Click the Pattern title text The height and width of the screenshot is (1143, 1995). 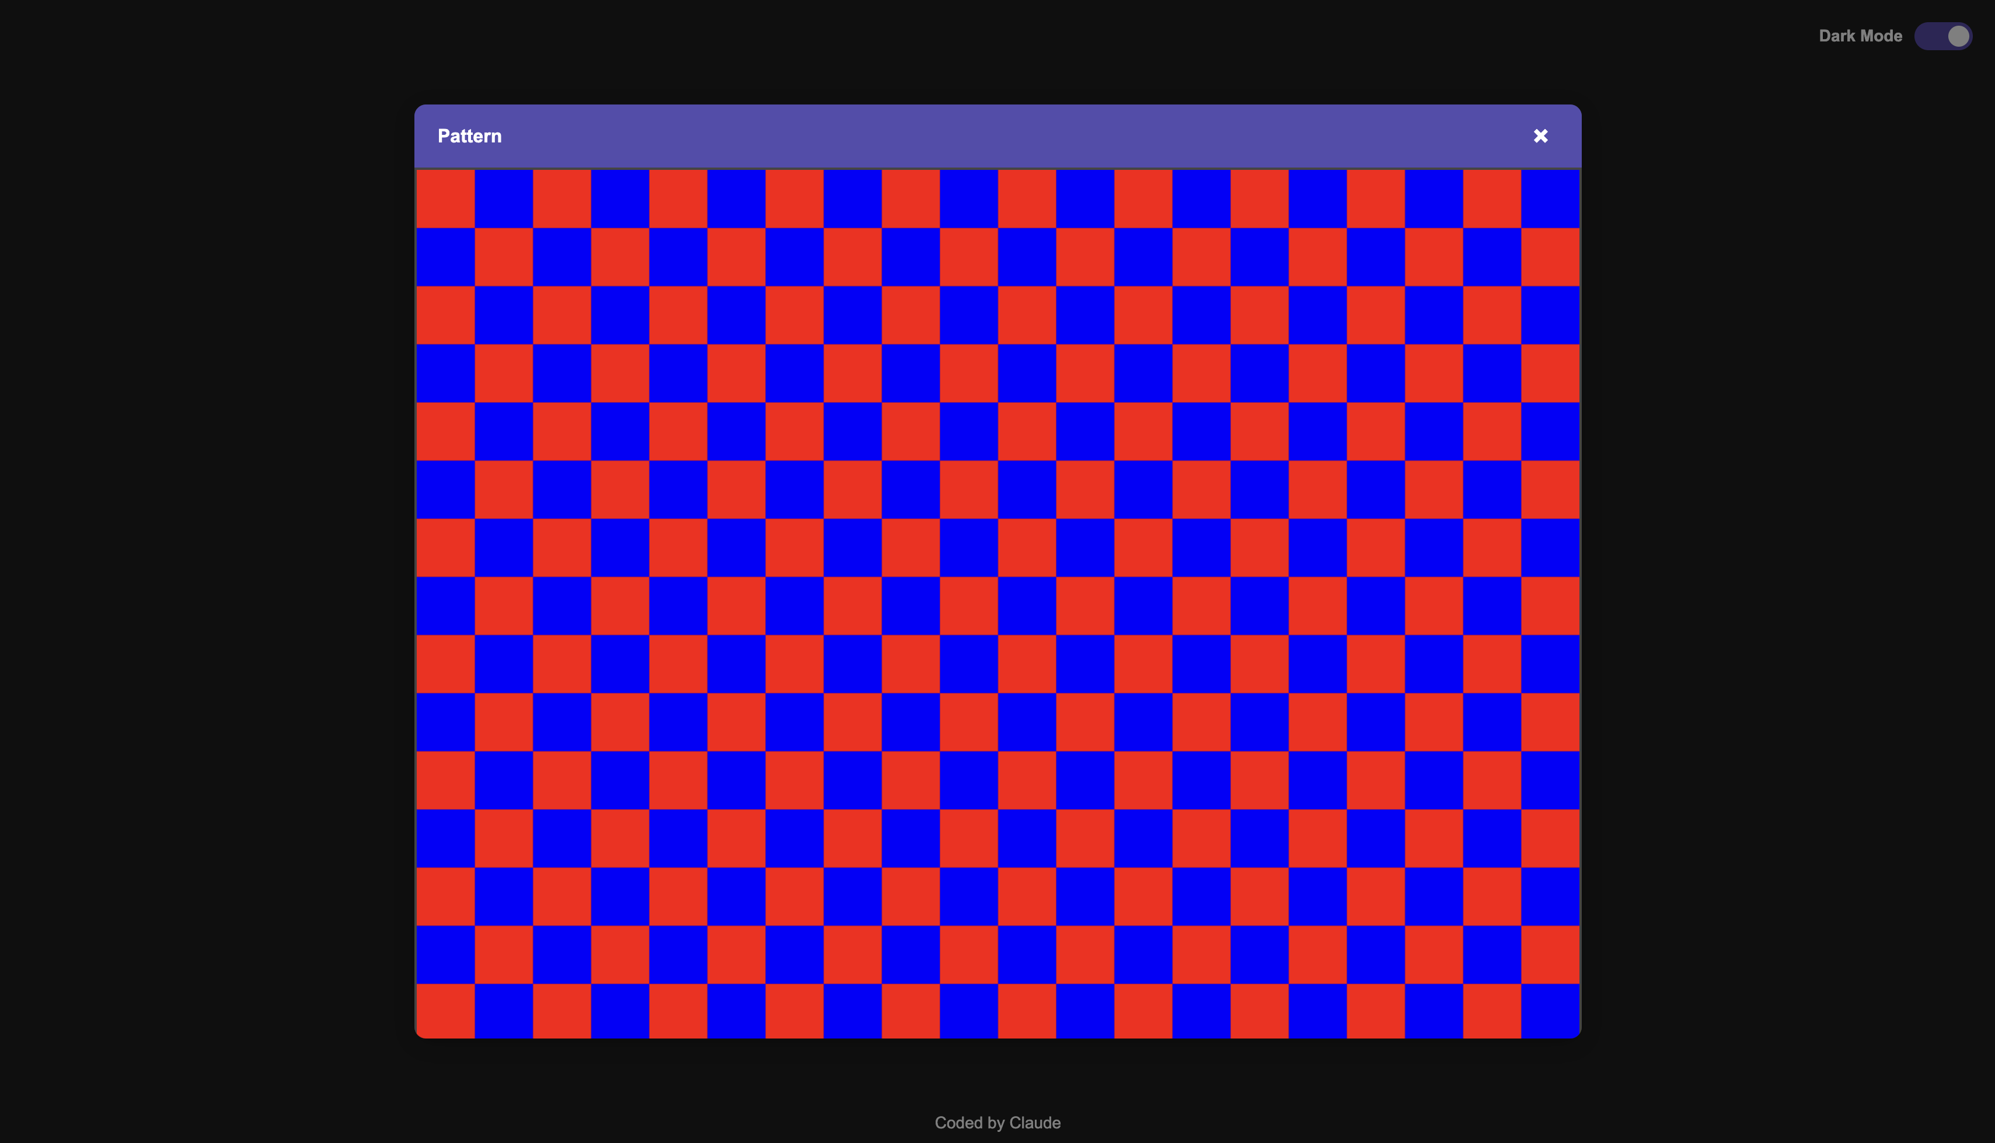[469, 136]
